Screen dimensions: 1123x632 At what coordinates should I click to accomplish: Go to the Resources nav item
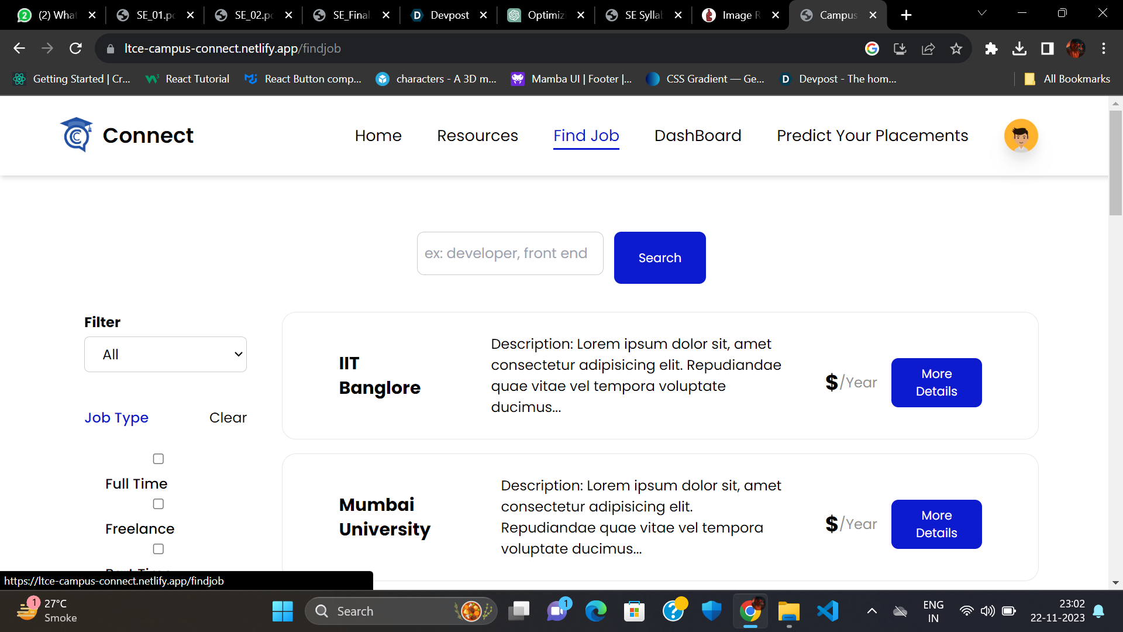[477, 136]
